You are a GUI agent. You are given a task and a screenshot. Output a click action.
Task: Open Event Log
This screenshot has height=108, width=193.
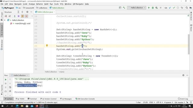tap(183, 99)
